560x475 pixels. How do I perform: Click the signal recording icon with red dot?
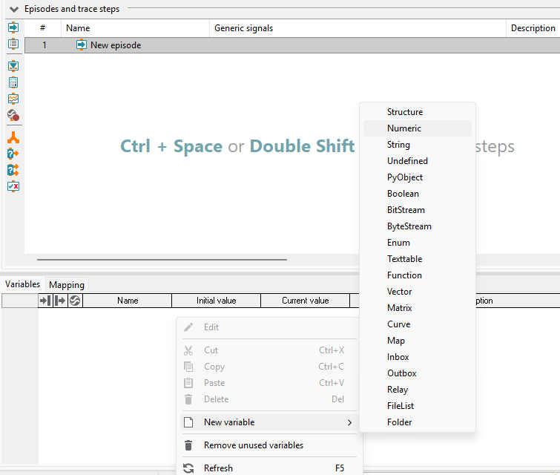13,115
